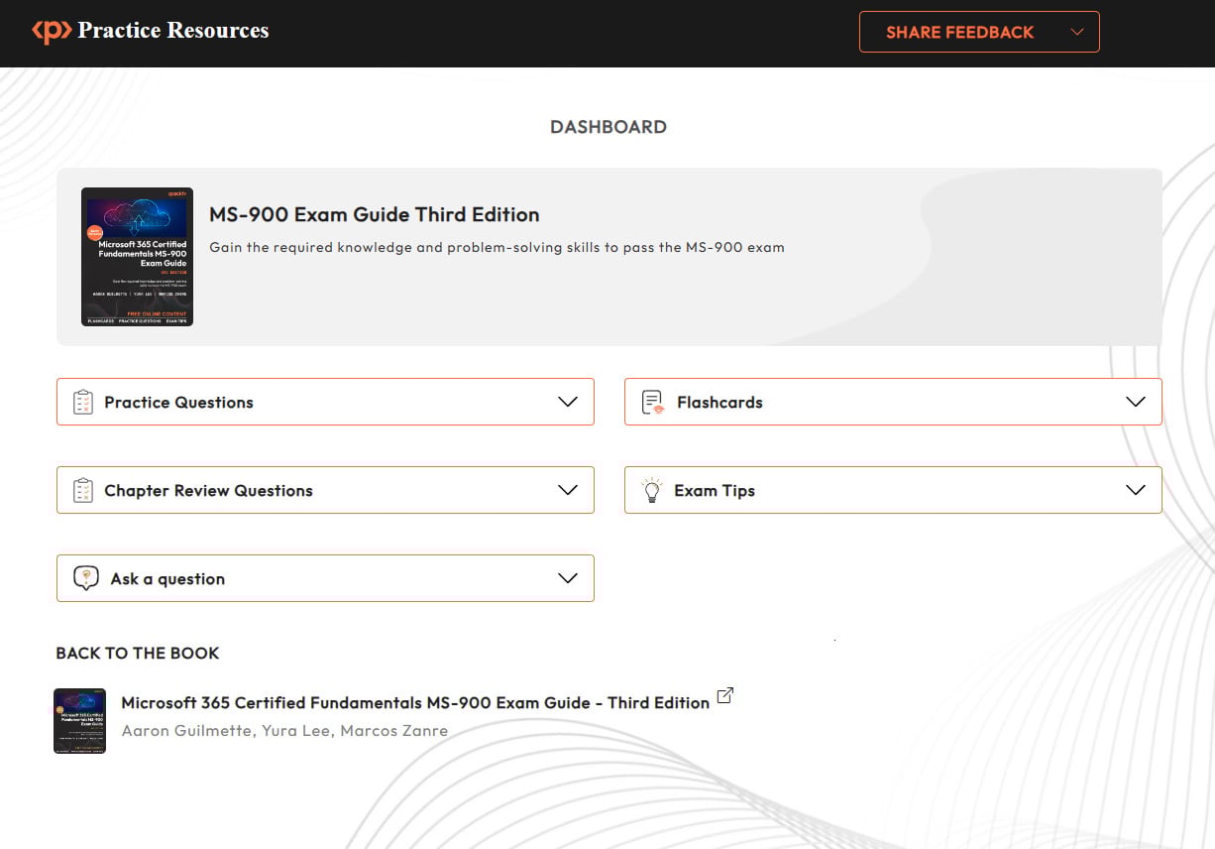Click the Flashcards card icon

point(650,402)
